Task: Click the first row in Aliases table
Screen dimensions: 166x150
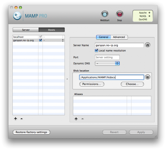Action: coord(112,98)
